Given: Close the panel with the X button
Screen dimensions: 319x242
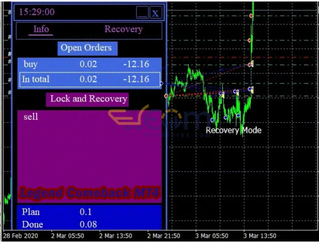Looking at the screenshot, I should click(x=155, y=13).
